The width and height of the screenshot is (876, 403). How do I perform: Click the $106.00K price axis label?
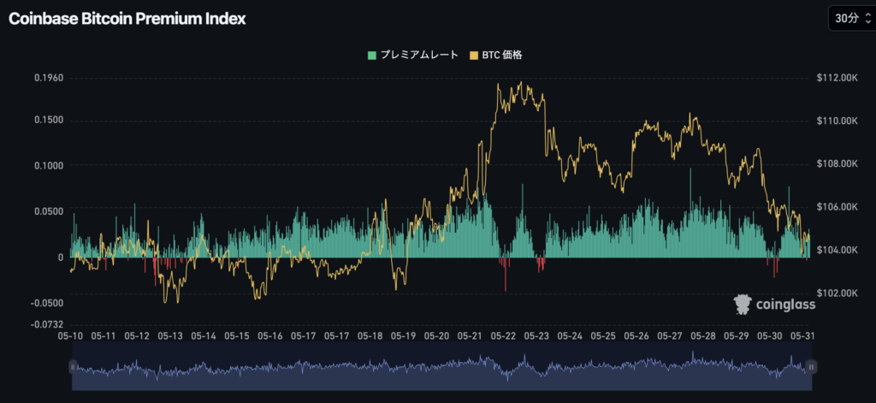point(837,207)
